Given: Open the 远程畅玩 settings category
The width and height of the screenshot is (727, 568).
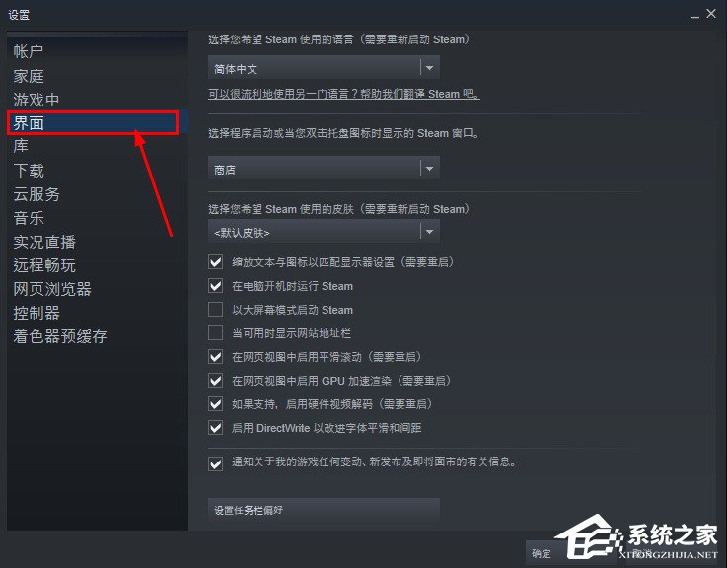Looking at the screenshot, I should click(x=44, y=265).
